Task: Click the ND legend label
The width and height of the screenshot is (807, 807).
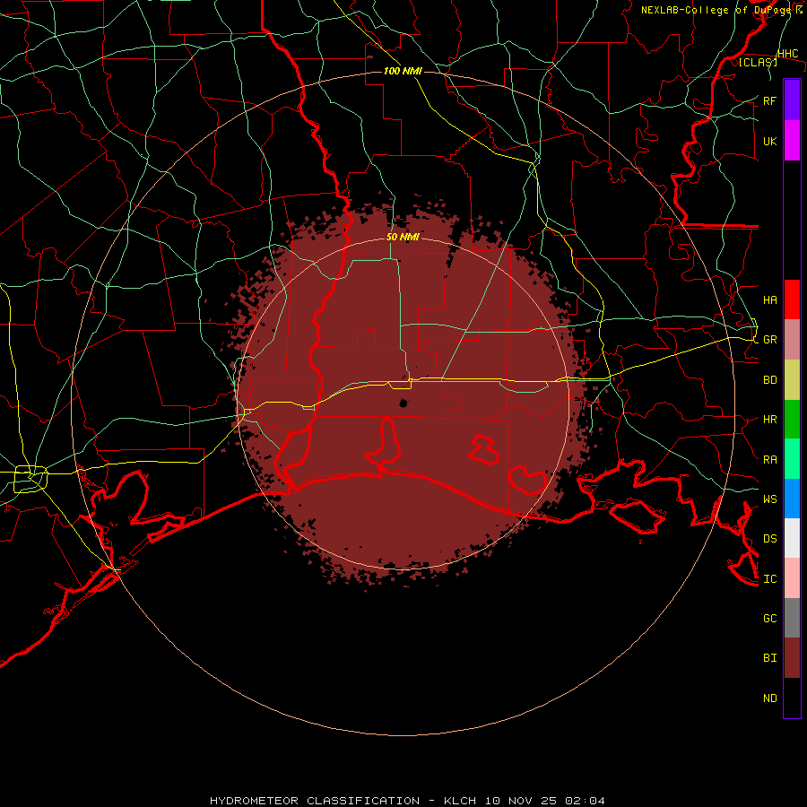Action: [769, 699]
